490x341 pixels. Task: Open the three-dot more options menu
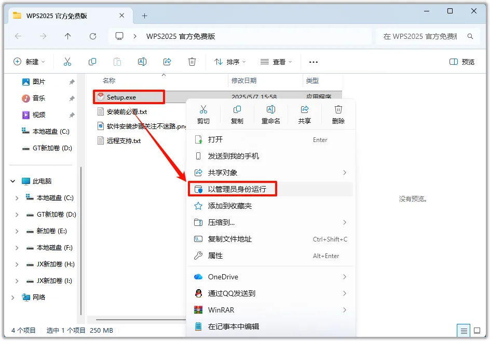coord(313,62)
